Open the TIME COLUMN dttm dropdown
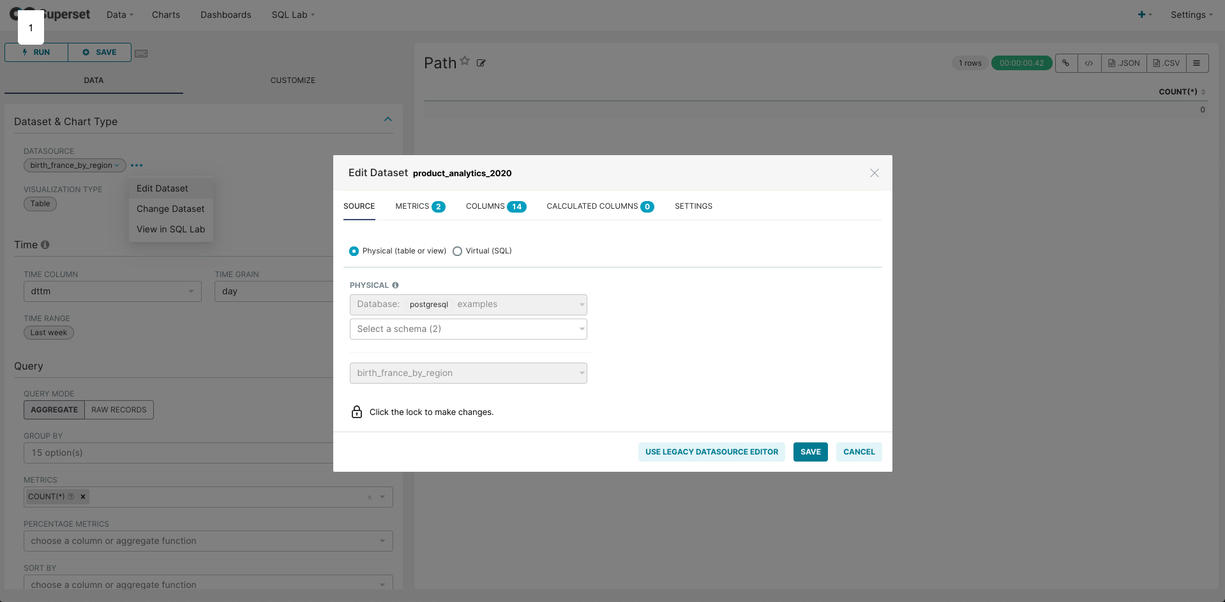 112,292
